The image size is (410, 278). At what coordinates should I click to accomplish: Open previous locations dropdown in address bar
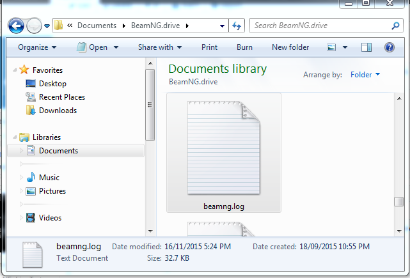coord(222,26)
